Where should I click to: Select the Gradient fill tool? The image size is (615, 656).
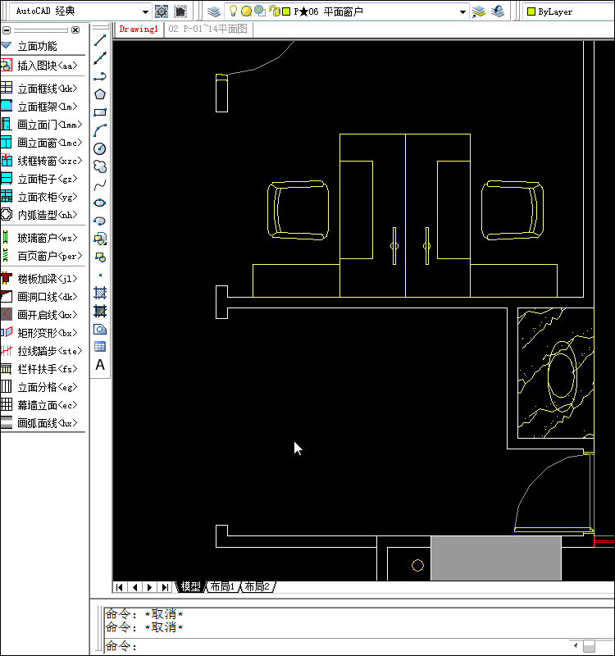(100, 311)
